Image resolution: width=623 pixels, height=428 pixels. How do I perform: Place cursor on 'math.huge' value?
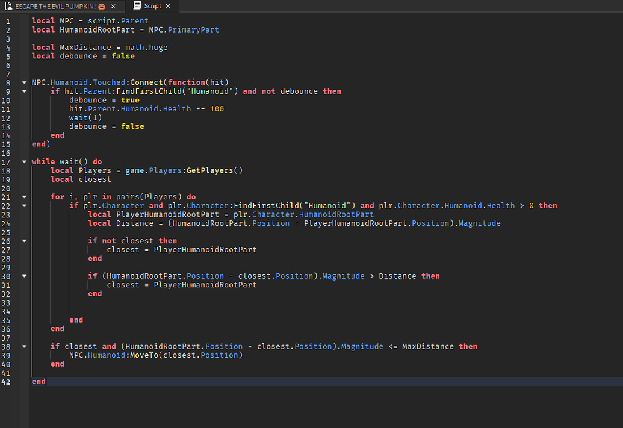tap(146, 48)
